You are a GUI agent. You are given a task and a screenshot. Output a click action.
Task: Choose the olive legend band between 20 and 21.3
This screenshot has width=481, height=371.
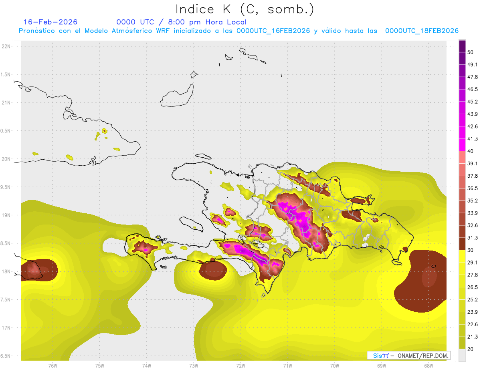tap(462, 343)
